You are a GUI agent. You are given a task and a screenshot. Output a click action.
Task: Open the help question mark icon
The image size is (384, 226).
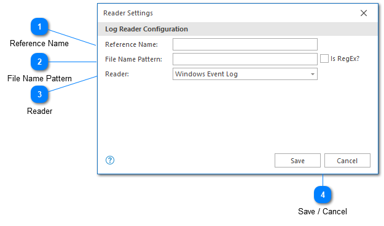110,160
